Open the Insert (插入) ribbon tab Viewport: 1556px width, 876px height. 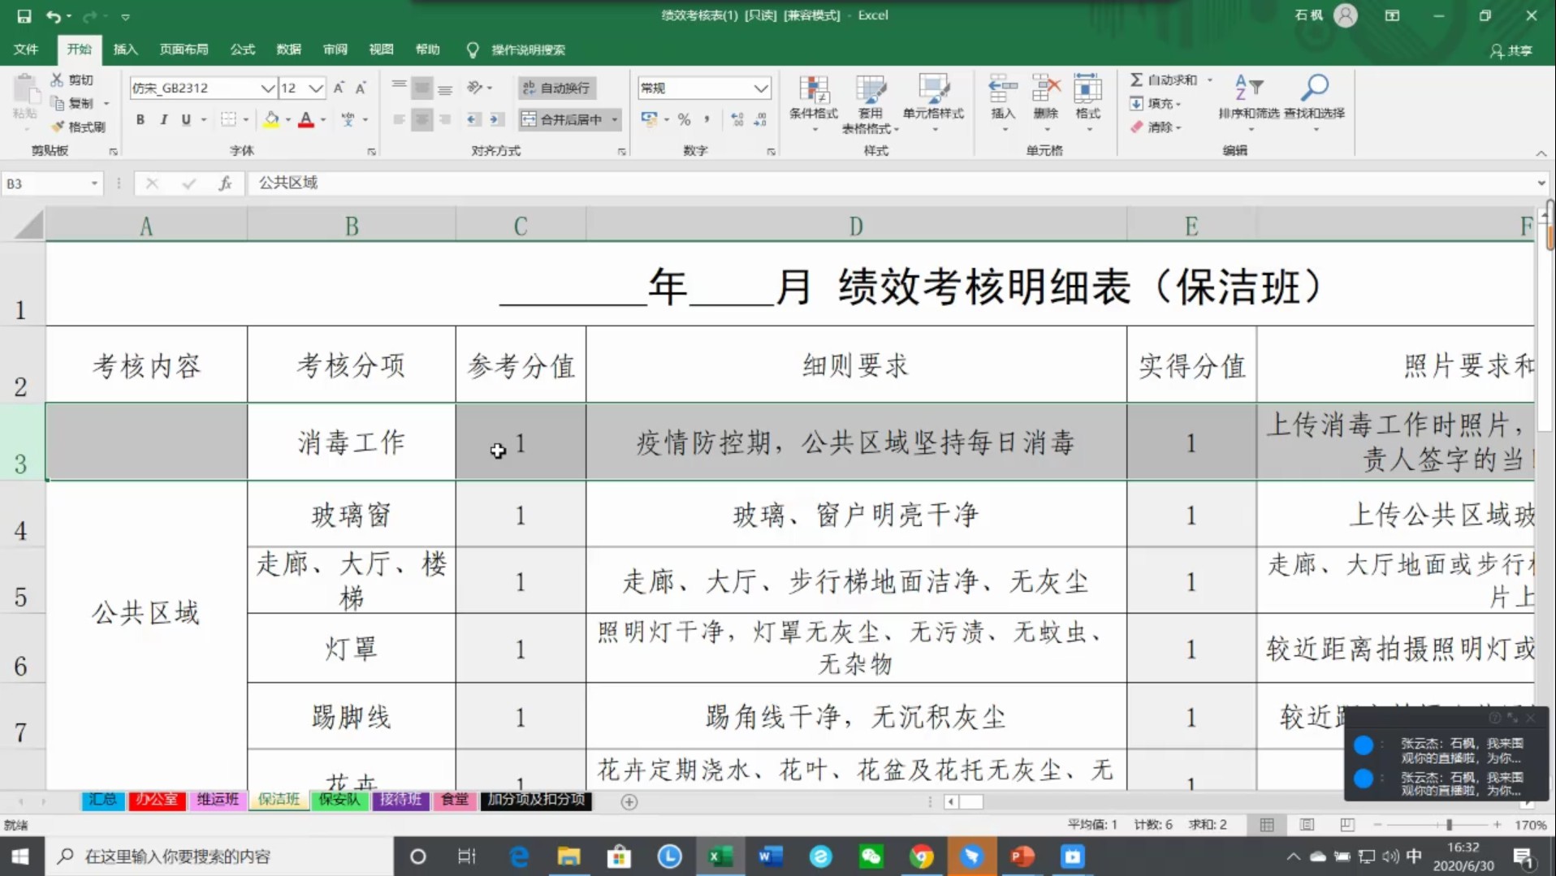point(125,50)
